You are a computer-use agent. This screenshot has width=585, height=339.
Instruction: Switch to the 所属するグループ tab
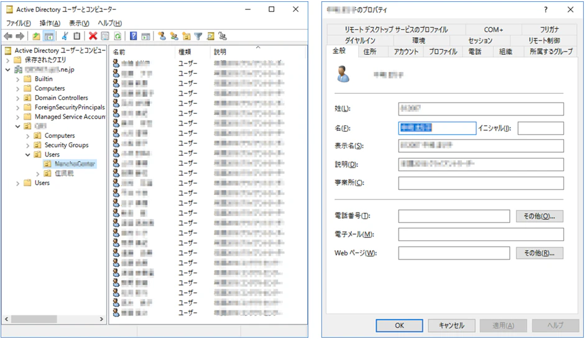(551, 52)
